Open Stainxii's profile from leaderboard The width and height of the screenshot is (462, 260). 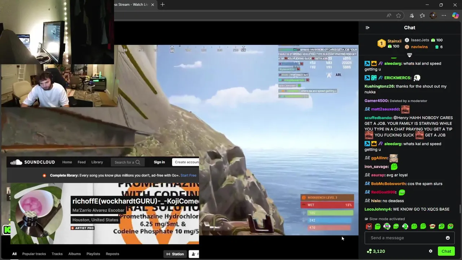394,41
